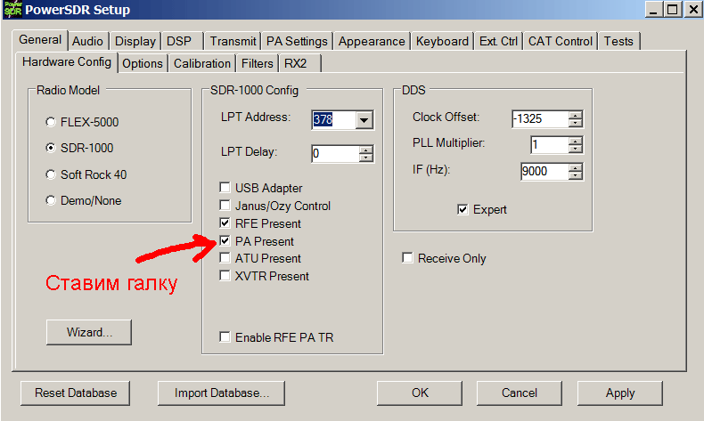704x421 pixels.
Task: Check the Receive Only option
Action: [408, 258]
